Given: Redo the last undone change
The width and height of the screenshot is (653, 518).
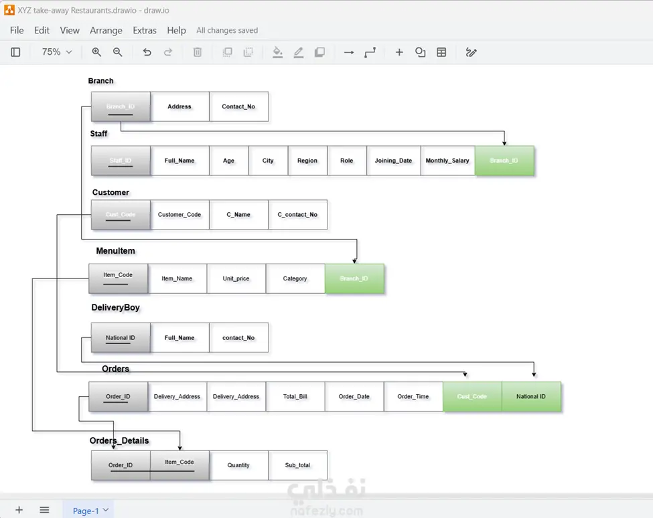Looking at the screenshot, I should click(x=168, y=52).
